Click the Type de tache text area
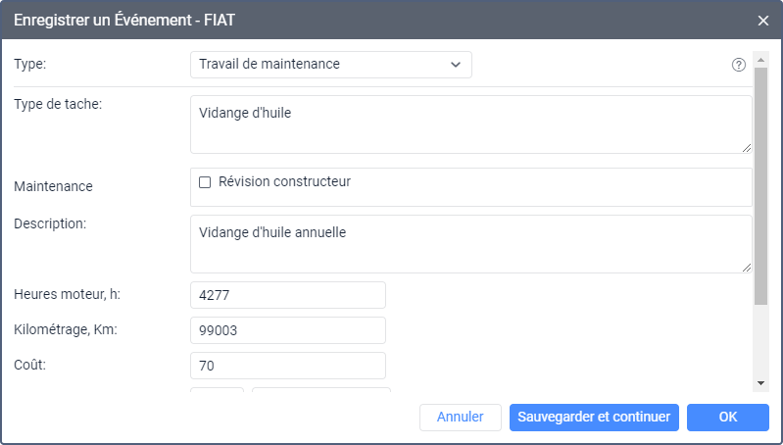The width and height of the screenshot is (783, 445). tap(470, 124)
